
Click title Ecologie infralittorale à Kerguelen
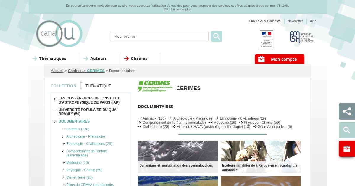[260, 168]
